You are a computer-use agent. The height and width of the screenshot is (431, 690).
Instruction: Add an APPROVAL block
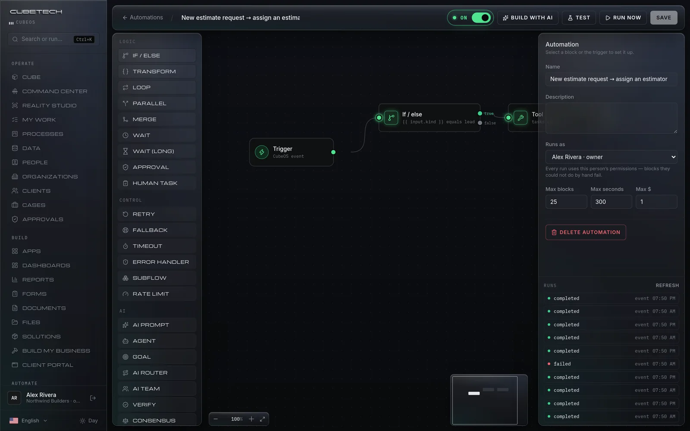157,167
